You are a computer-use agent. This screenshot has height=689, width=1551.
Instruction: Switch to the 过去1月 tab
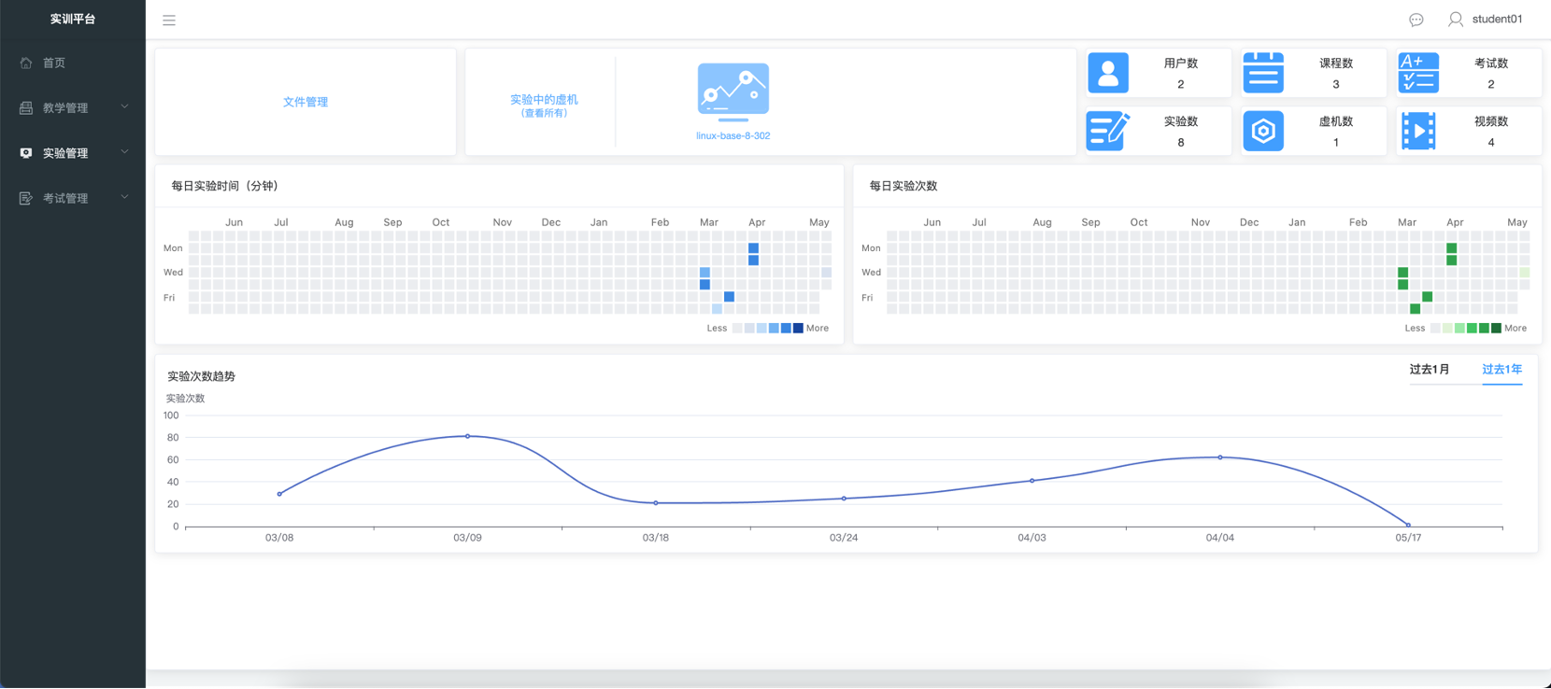pyautogui.click(x=1429, y=370)
